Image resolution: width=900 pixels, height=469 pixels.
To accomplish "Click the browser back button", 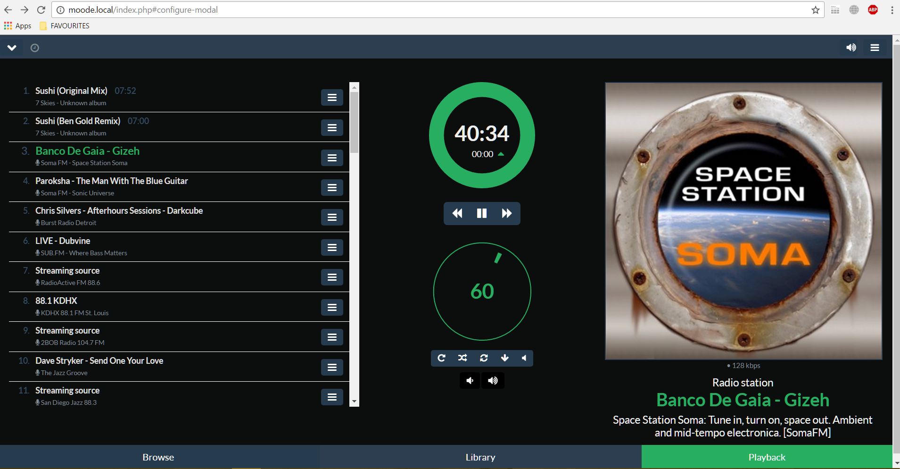I will pyautogui.click(x=9, y=9).
